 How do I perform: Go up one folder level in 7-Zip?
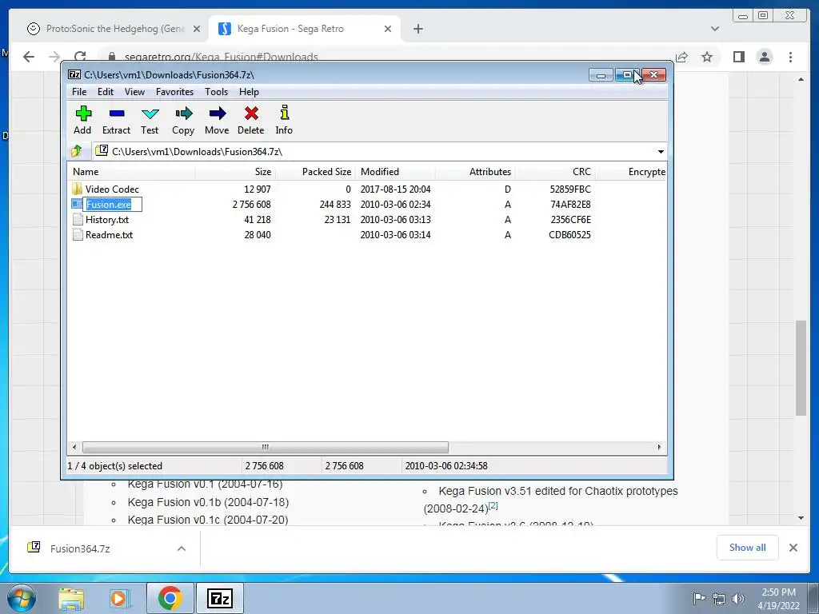pyautogui.click(x=76, y=151)
